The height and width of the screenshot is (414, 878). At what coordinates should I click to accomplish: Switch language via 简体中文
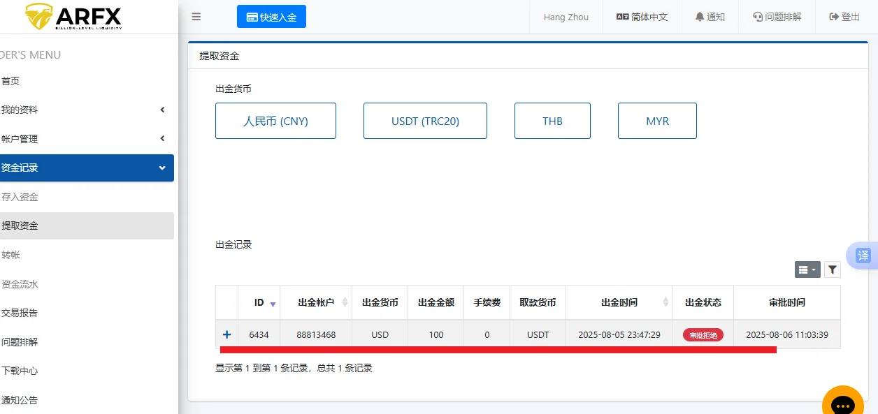pyautogui.click(x=642, y=17)
